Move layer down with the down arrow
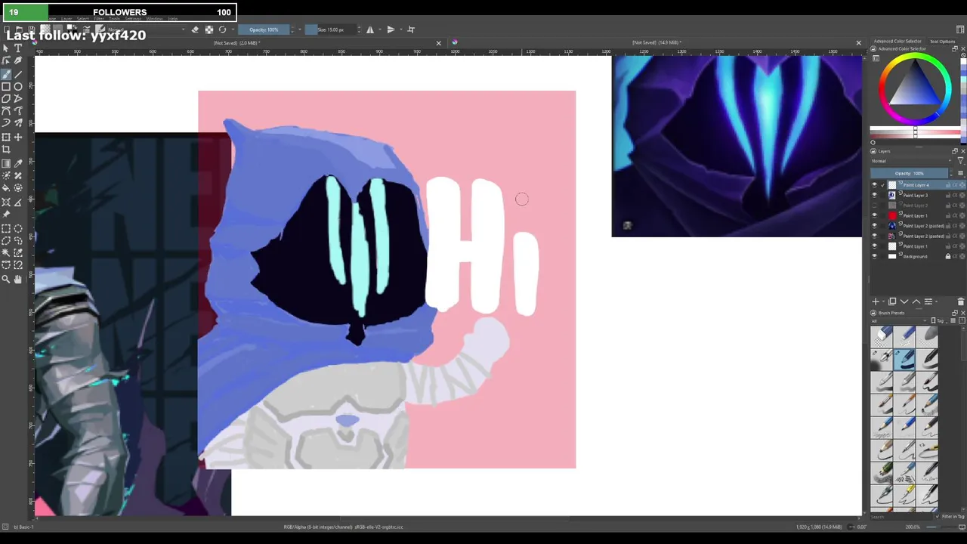This screenshot has width=967, height=544. click(904, 301)
